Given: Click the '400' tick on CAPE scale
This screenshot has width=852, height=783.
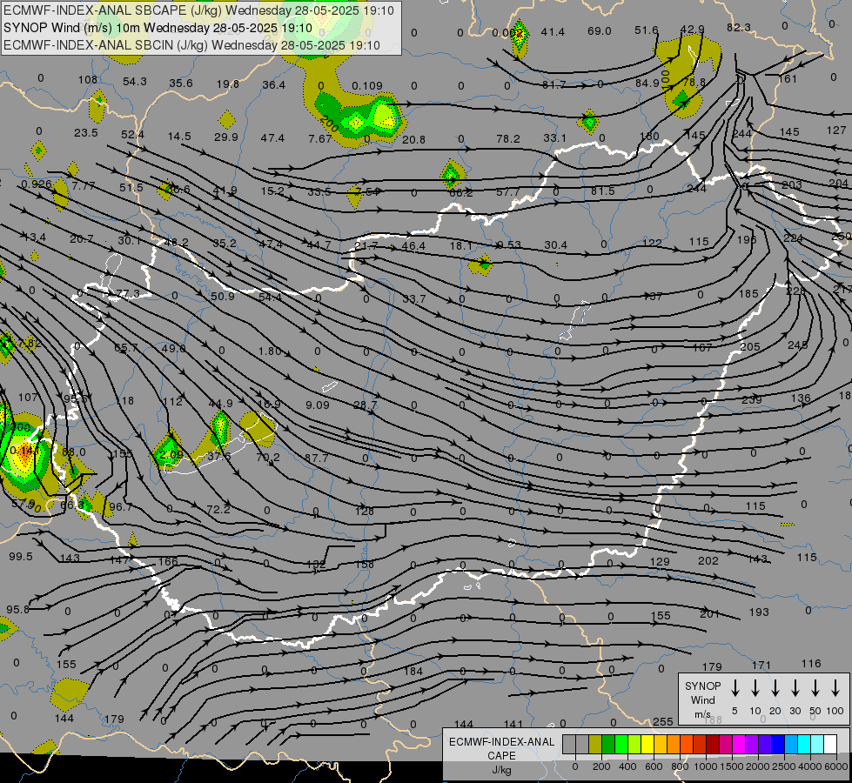Looking at the screenshot, I should [627, 766].
